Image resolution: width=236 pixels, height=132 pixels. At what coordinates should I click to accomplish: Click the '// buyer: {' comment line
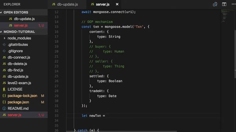(x=100, y=47)
